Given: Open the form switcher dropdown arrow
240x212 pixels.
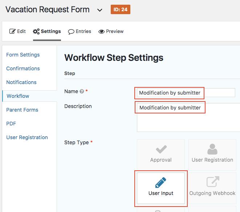Looking at the screenshot, I should pos(100,10).
